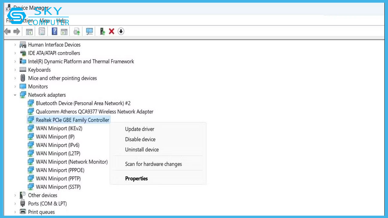Expand the Mice and other pointing devices node
The image size is (388, 218).
(x=15, y=78)
